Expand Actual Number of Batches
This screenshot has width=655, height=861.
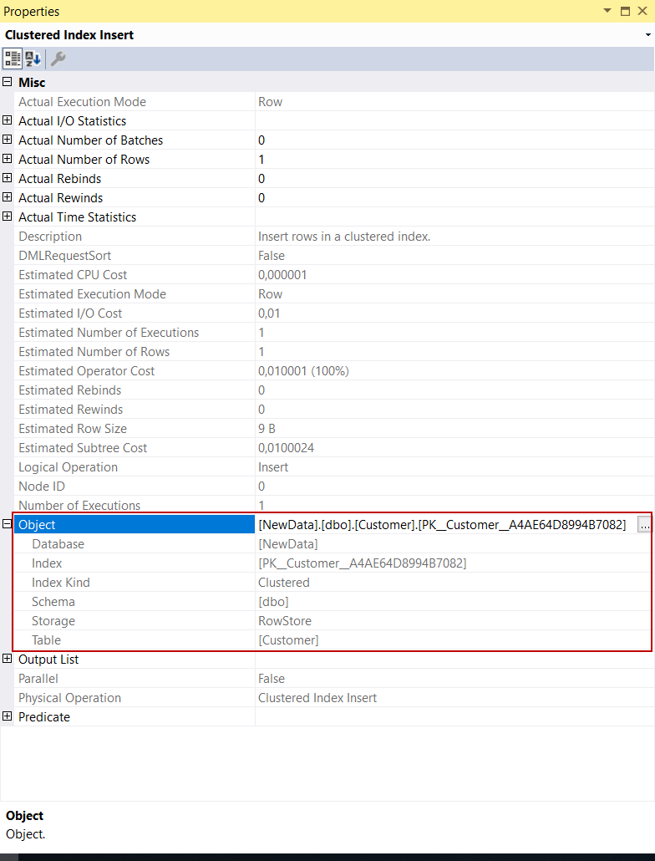point(8,140)
